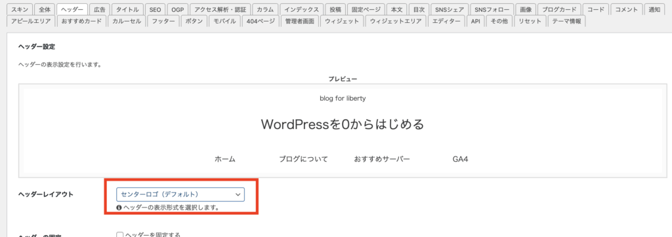Open the インデックス tab

(301, 9)
